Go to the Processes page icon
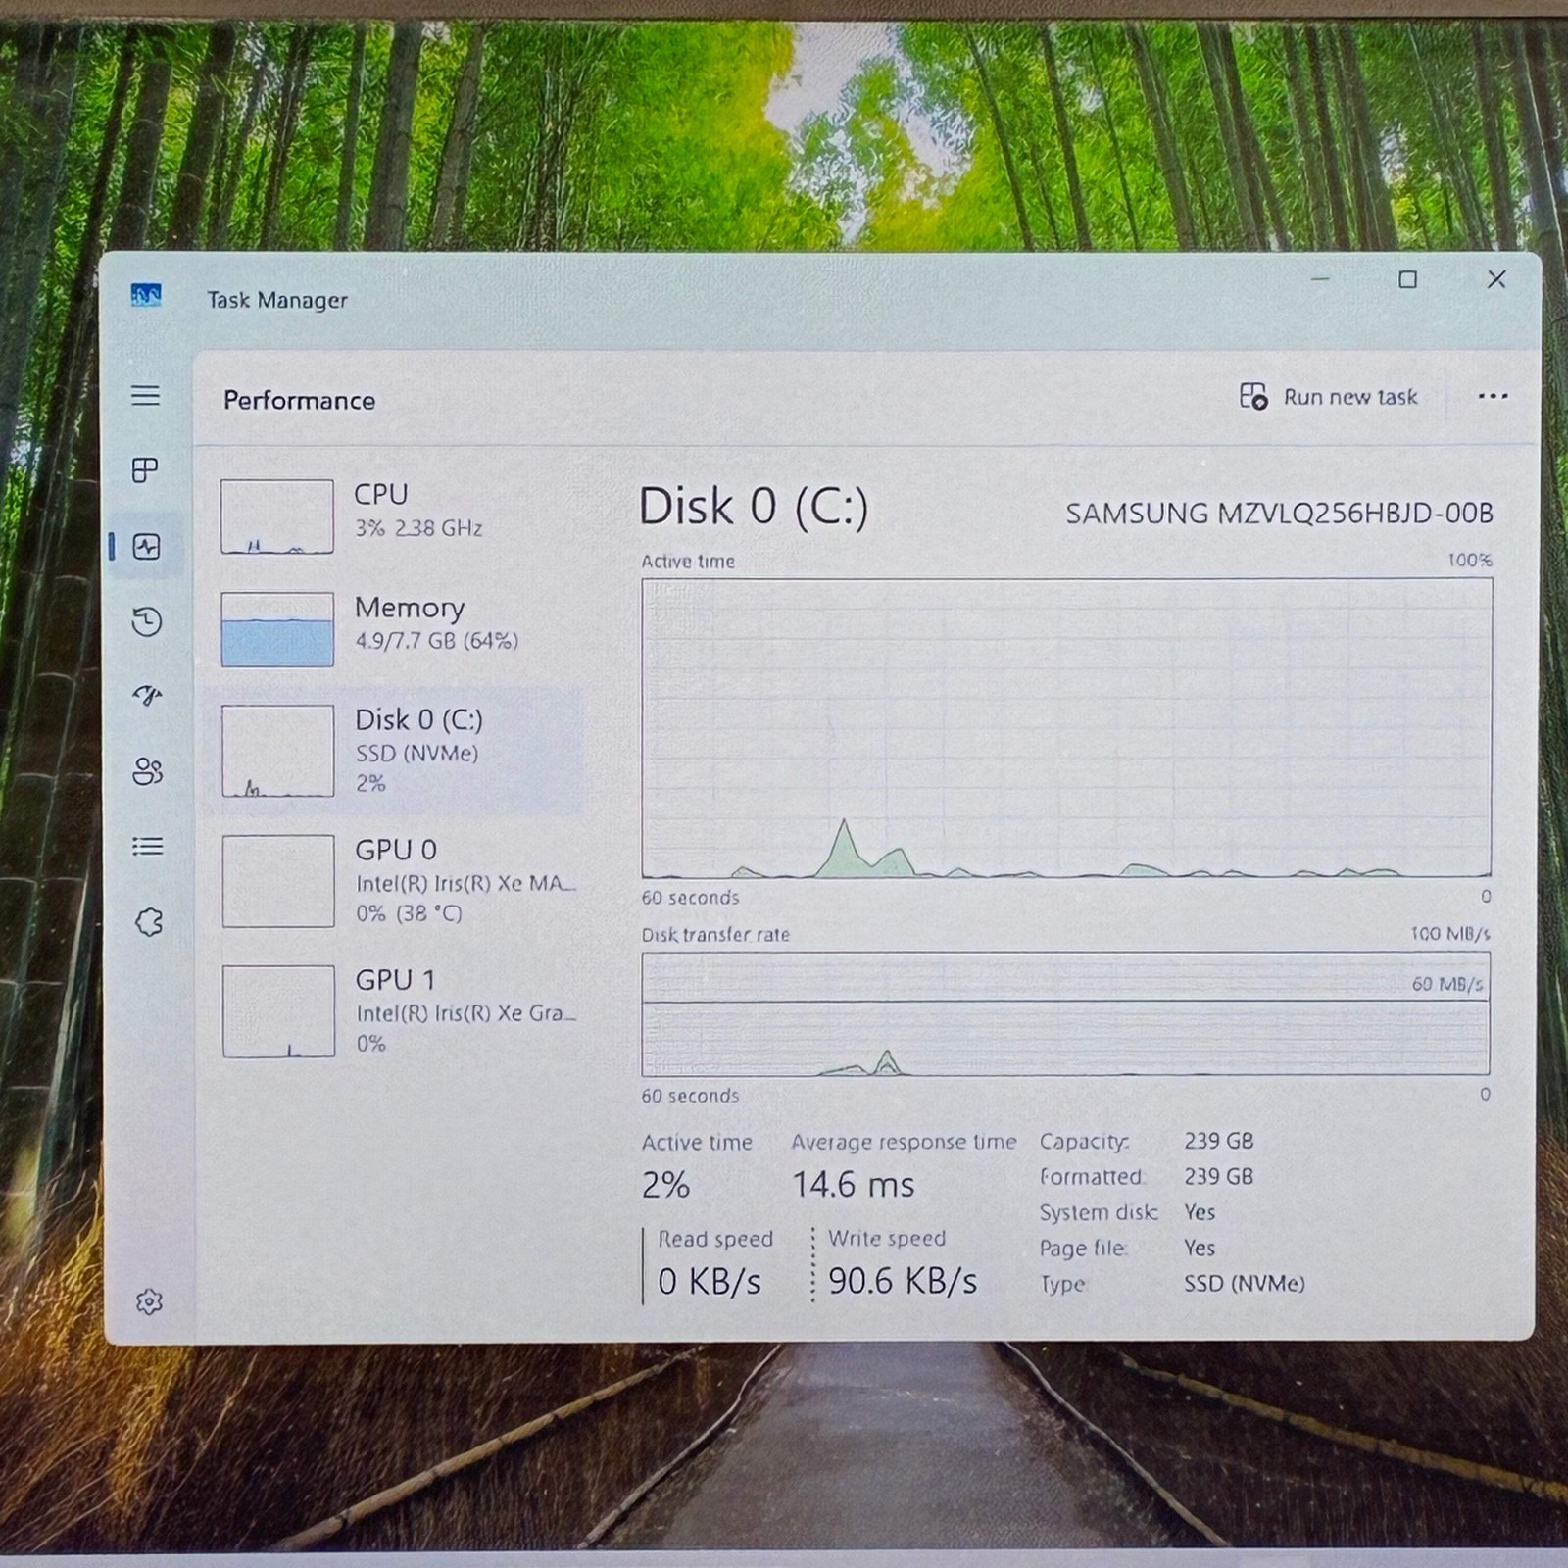 146,470
